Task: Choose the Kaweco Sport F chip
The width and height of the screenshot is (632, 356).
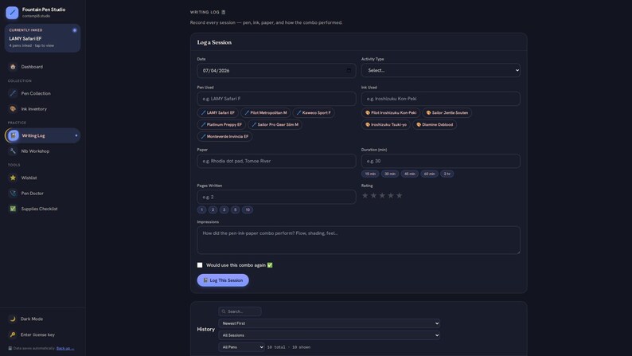Action: click(314, 113)
